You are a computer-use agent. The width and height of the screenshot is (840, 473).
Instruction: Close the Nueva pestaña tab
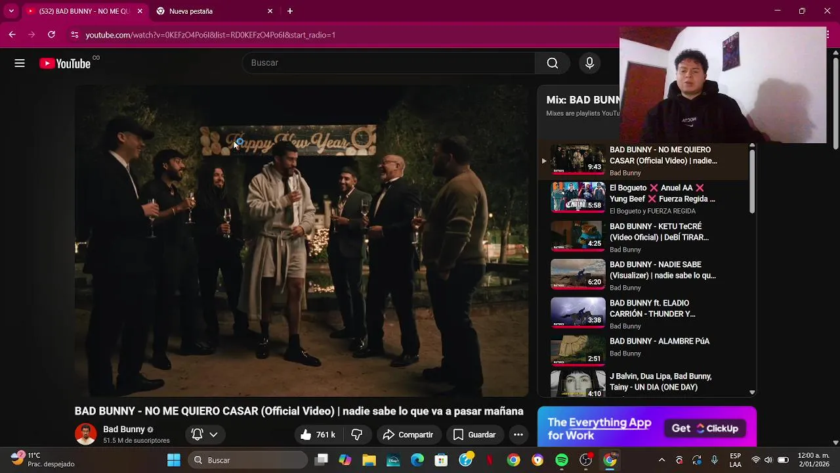pyautogui.click(x=270, y=11)
